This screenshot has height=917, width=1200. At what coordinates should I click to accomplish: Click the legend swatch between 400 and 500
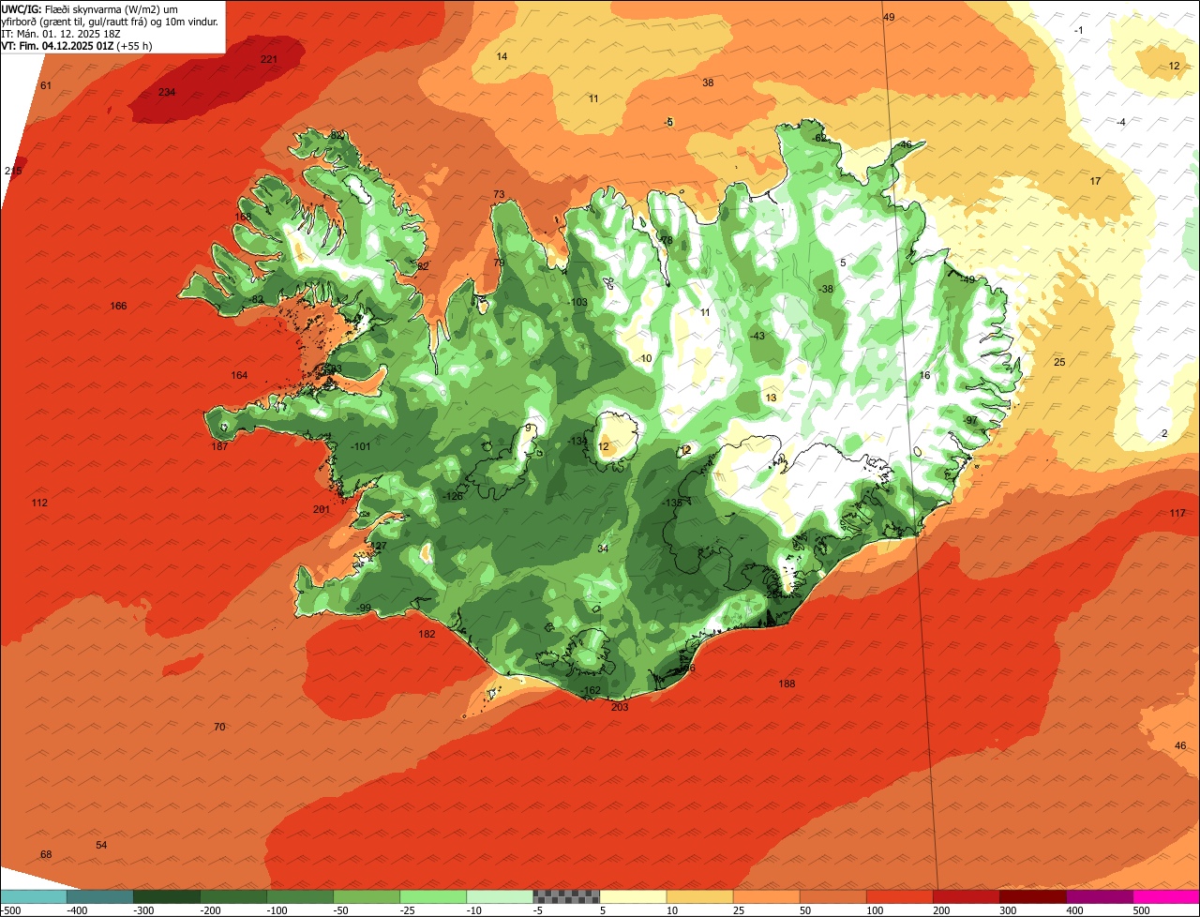[1099, 896]
